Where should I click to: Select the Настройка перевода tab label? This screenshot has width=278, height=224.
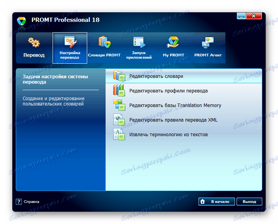[x=70, y=55]
